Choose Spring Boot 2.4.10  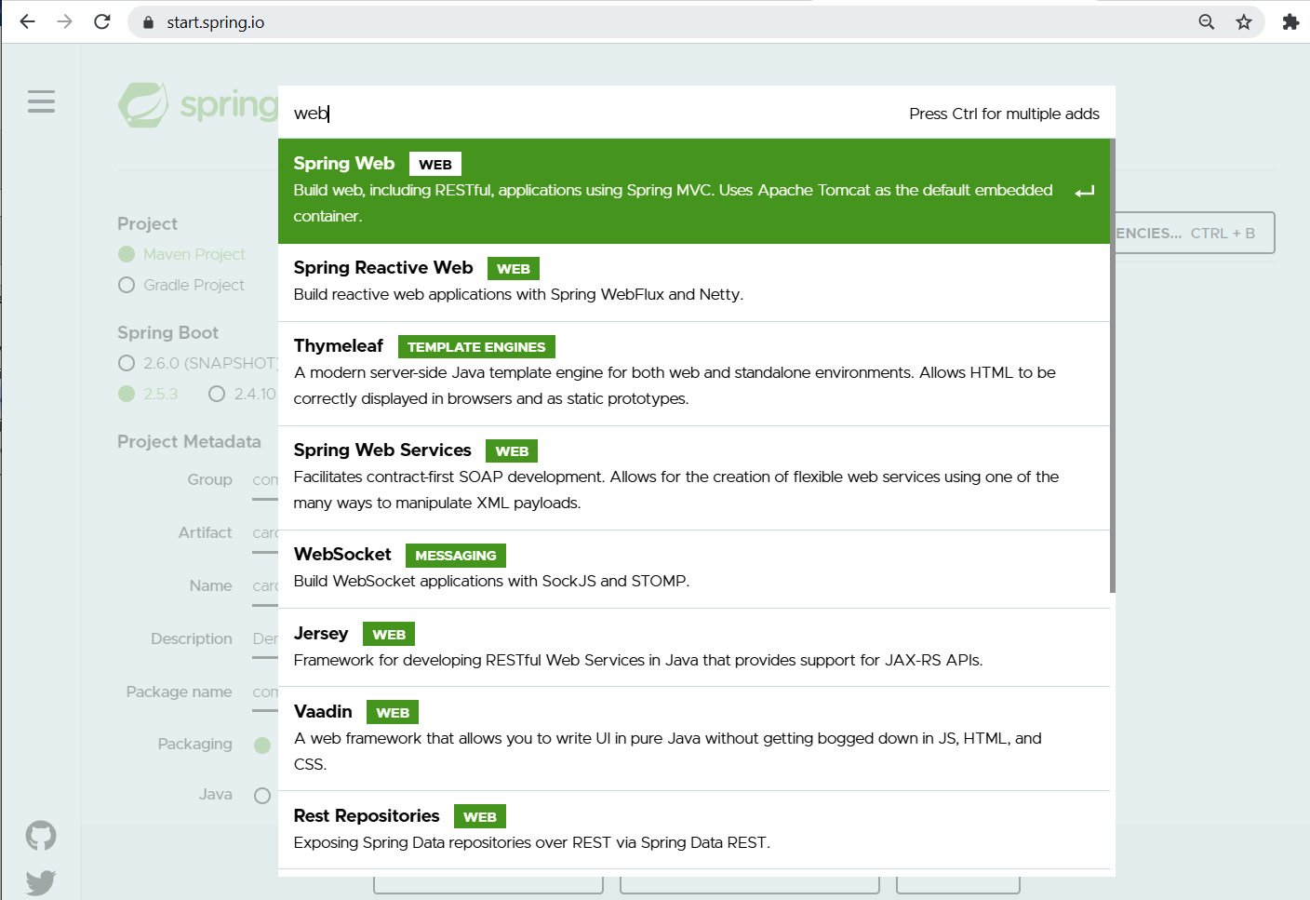click(242, 394)
